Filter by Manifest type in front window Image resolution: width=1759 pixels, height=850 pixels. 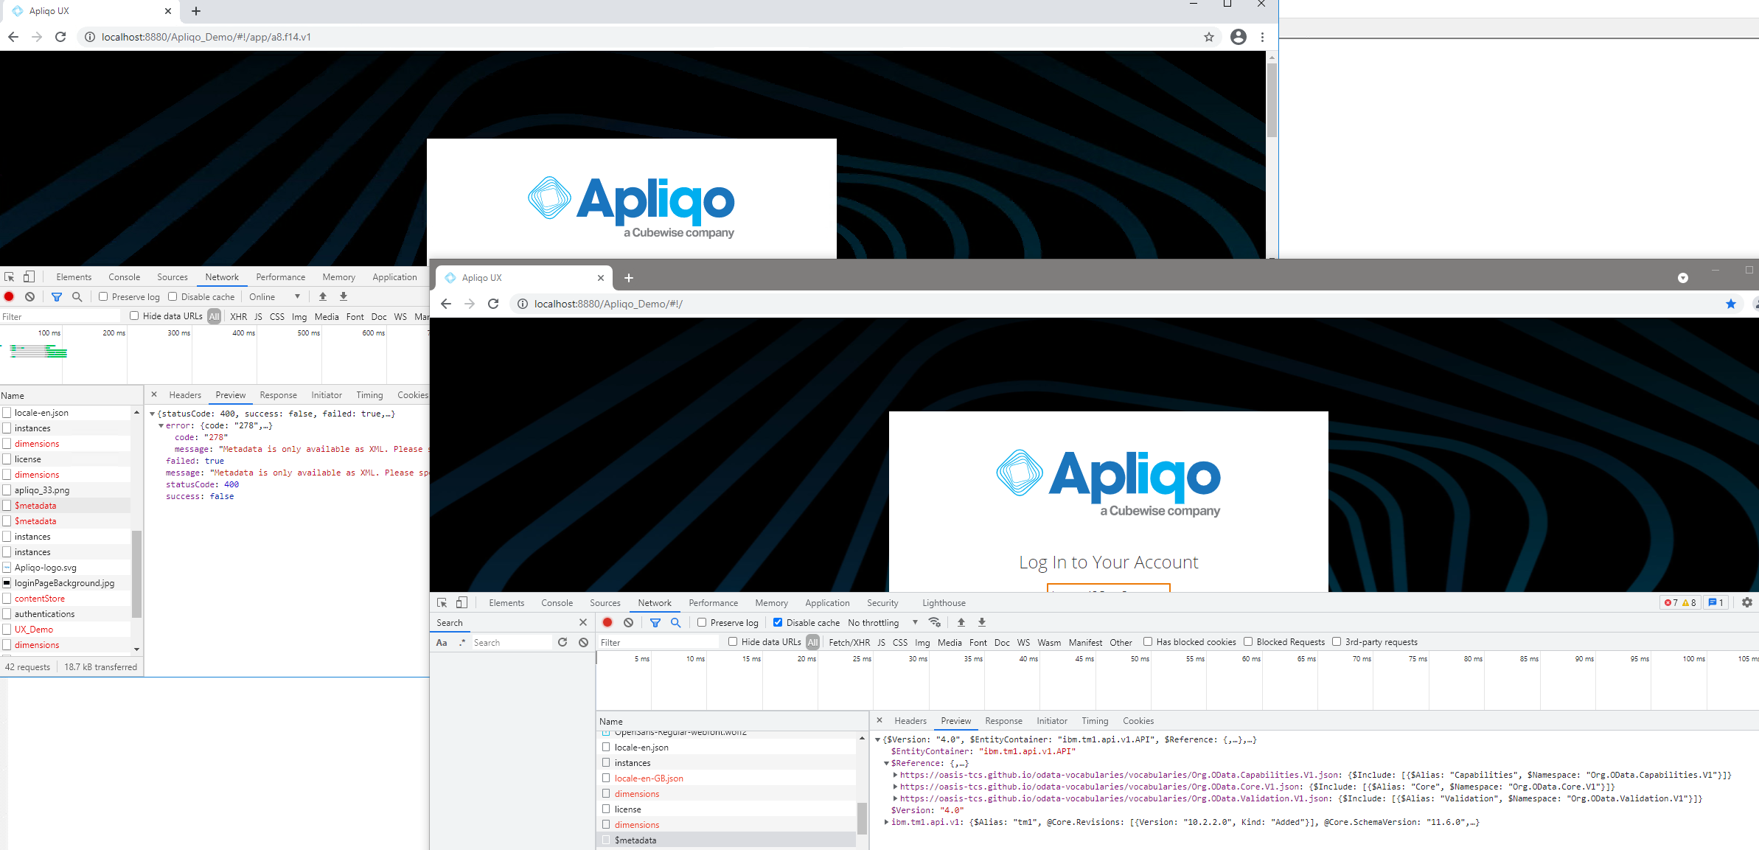(x=1085, y=642)
